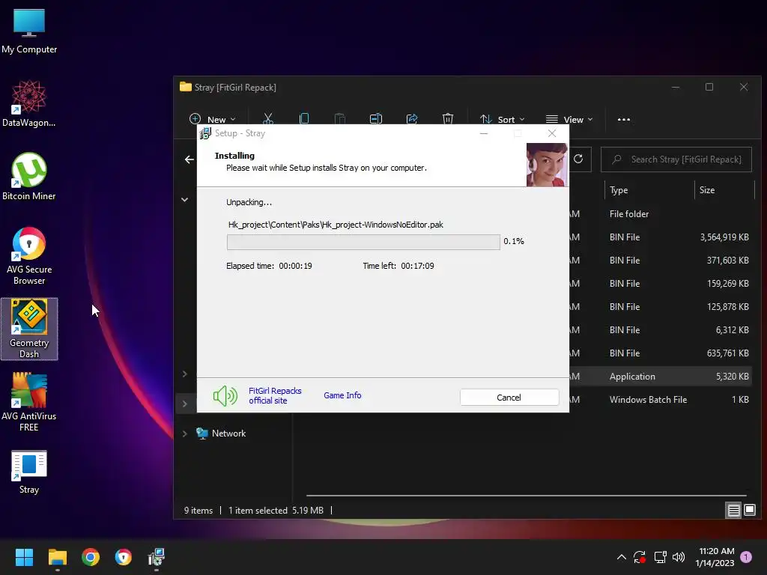Click the FitGirl Repacks official site link
The height and width of the screenshot is (575, 767).
275,395
